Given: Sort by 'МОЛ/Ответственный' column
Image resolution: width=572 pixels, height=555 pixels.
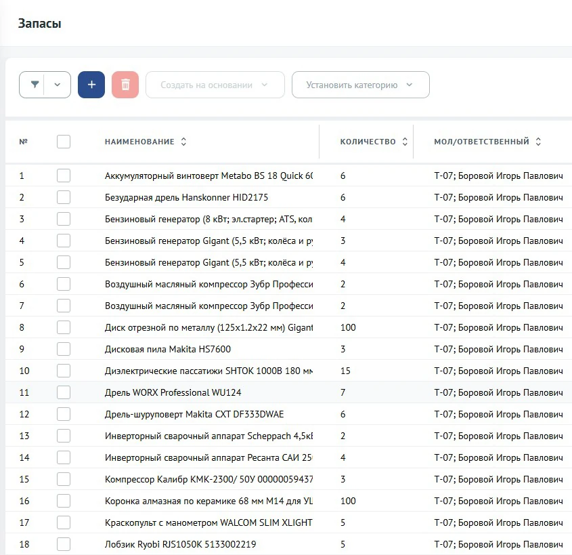Looking at the screenshot, I should pyautogui.click(x=538, y=142).
